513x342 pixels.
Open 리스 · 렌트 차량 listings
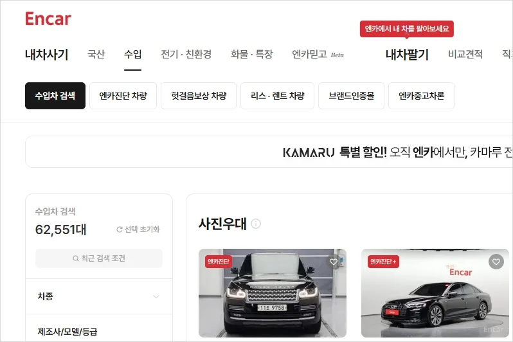click(278, 96)
